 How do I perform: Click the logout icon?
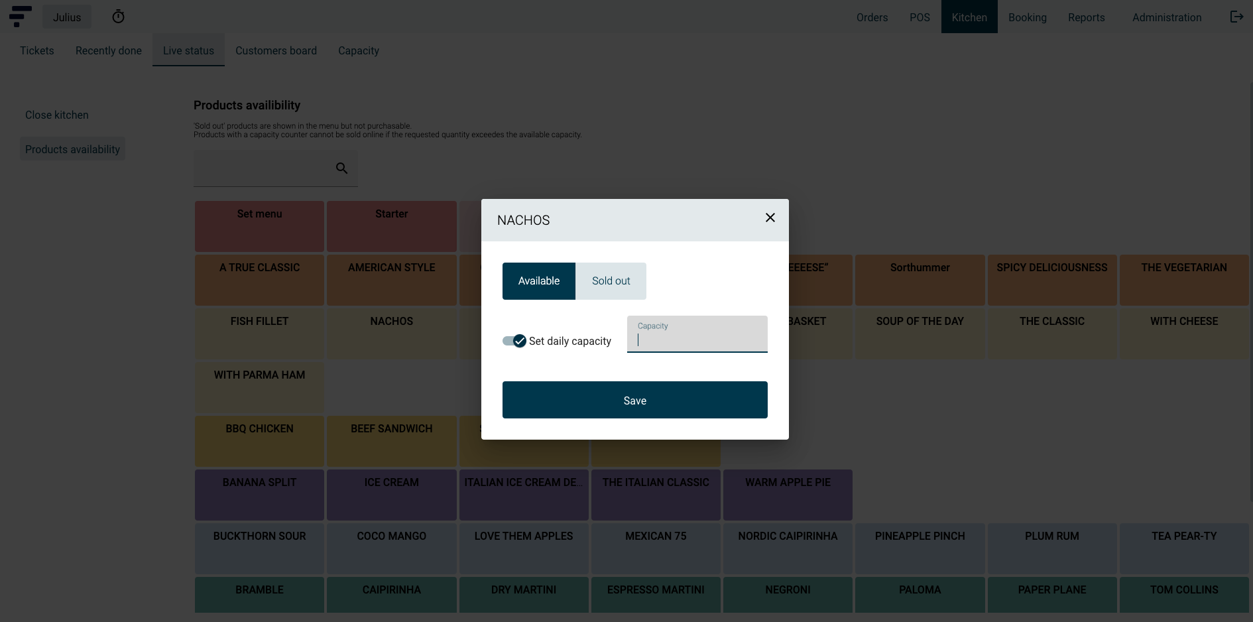click(1236, 17)
